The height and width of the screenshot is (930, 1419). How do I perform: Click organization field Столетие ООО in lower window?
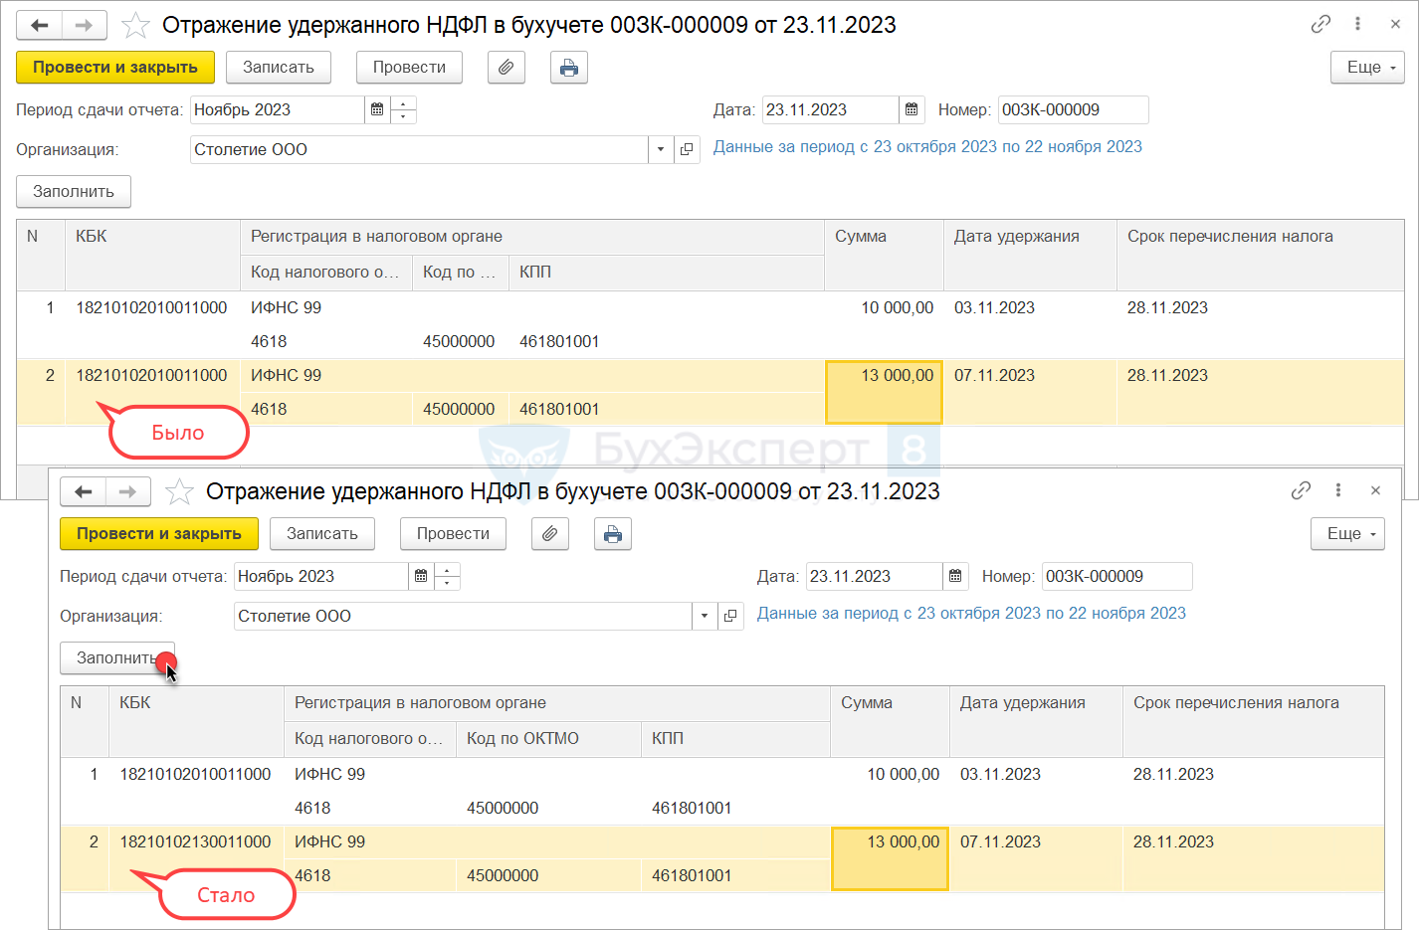[x=463, y=617]
